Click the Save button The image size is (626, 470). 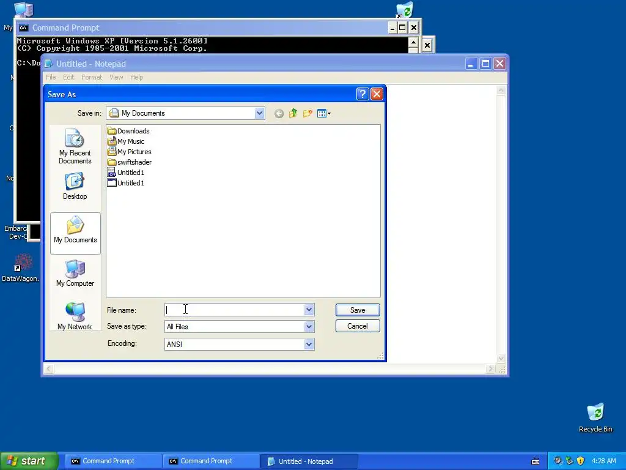click(x=358, y=310)
